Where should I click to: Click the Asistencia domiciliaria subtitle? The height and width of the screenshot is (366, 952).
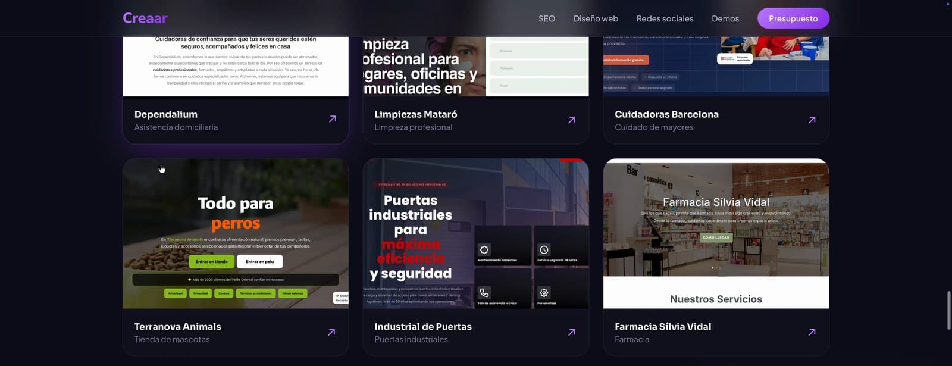tap(176, 127)
